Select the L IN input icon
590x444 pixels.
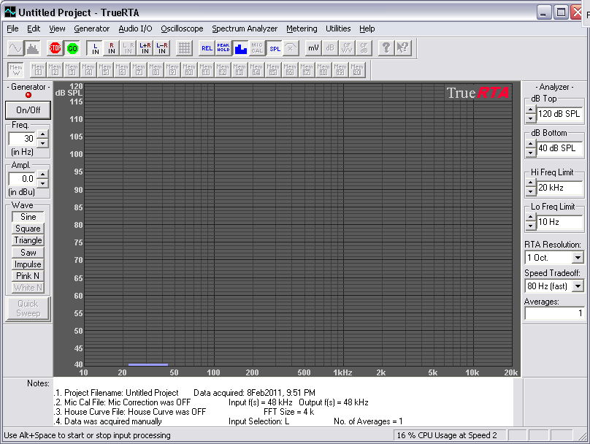(95, 48)
